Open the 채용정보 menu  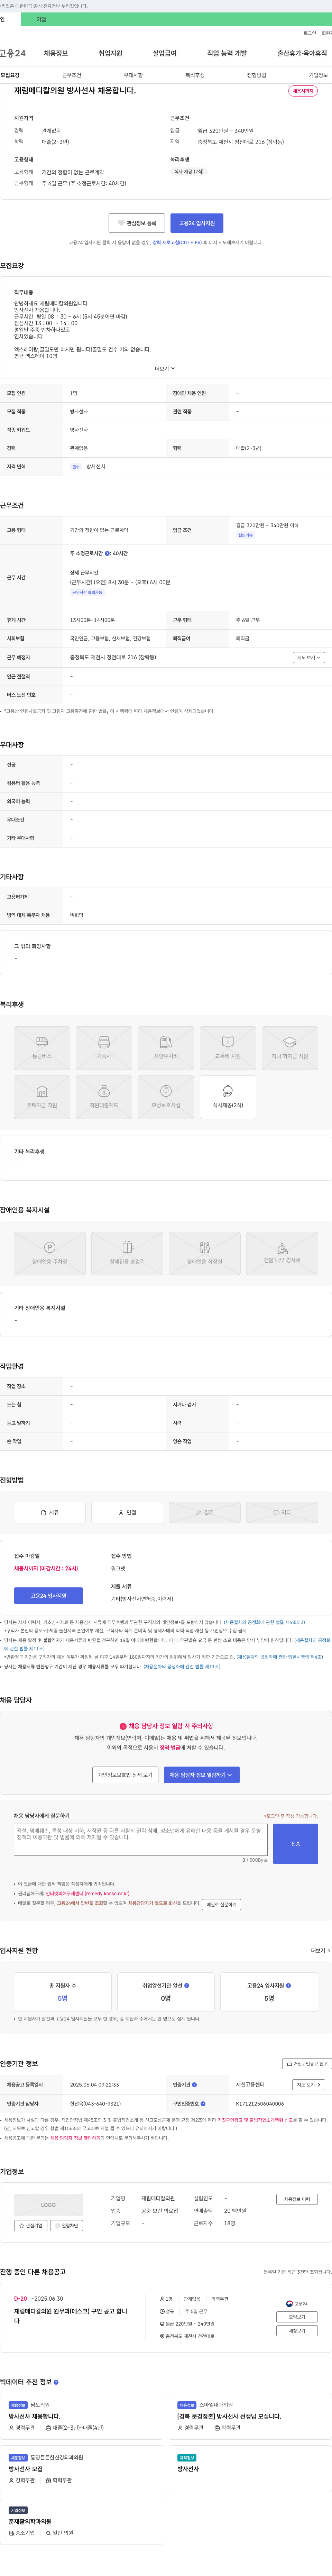(x=56, y=53)
